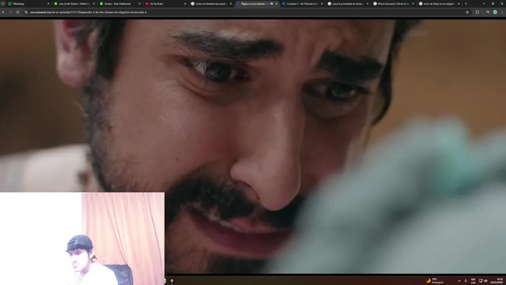Image resolution: width=506 pixels, height=285 pixels.
Task: Close the Cuevana 3 tab
Action: pyautogui.click(x=322, y=4)
